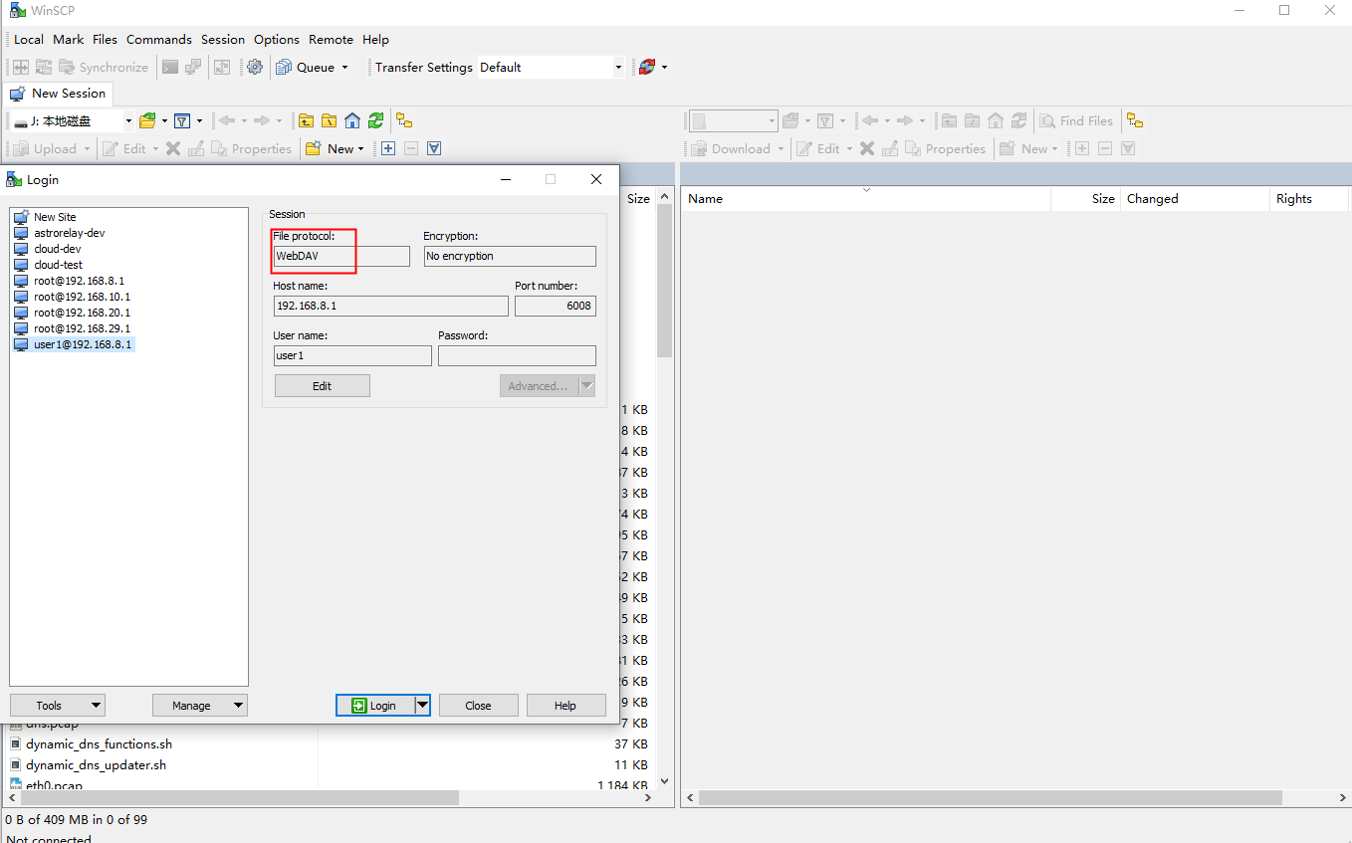Viewport: 1352px width, 843px height.
Task: Click the local filter files icon
Action: 182,120
